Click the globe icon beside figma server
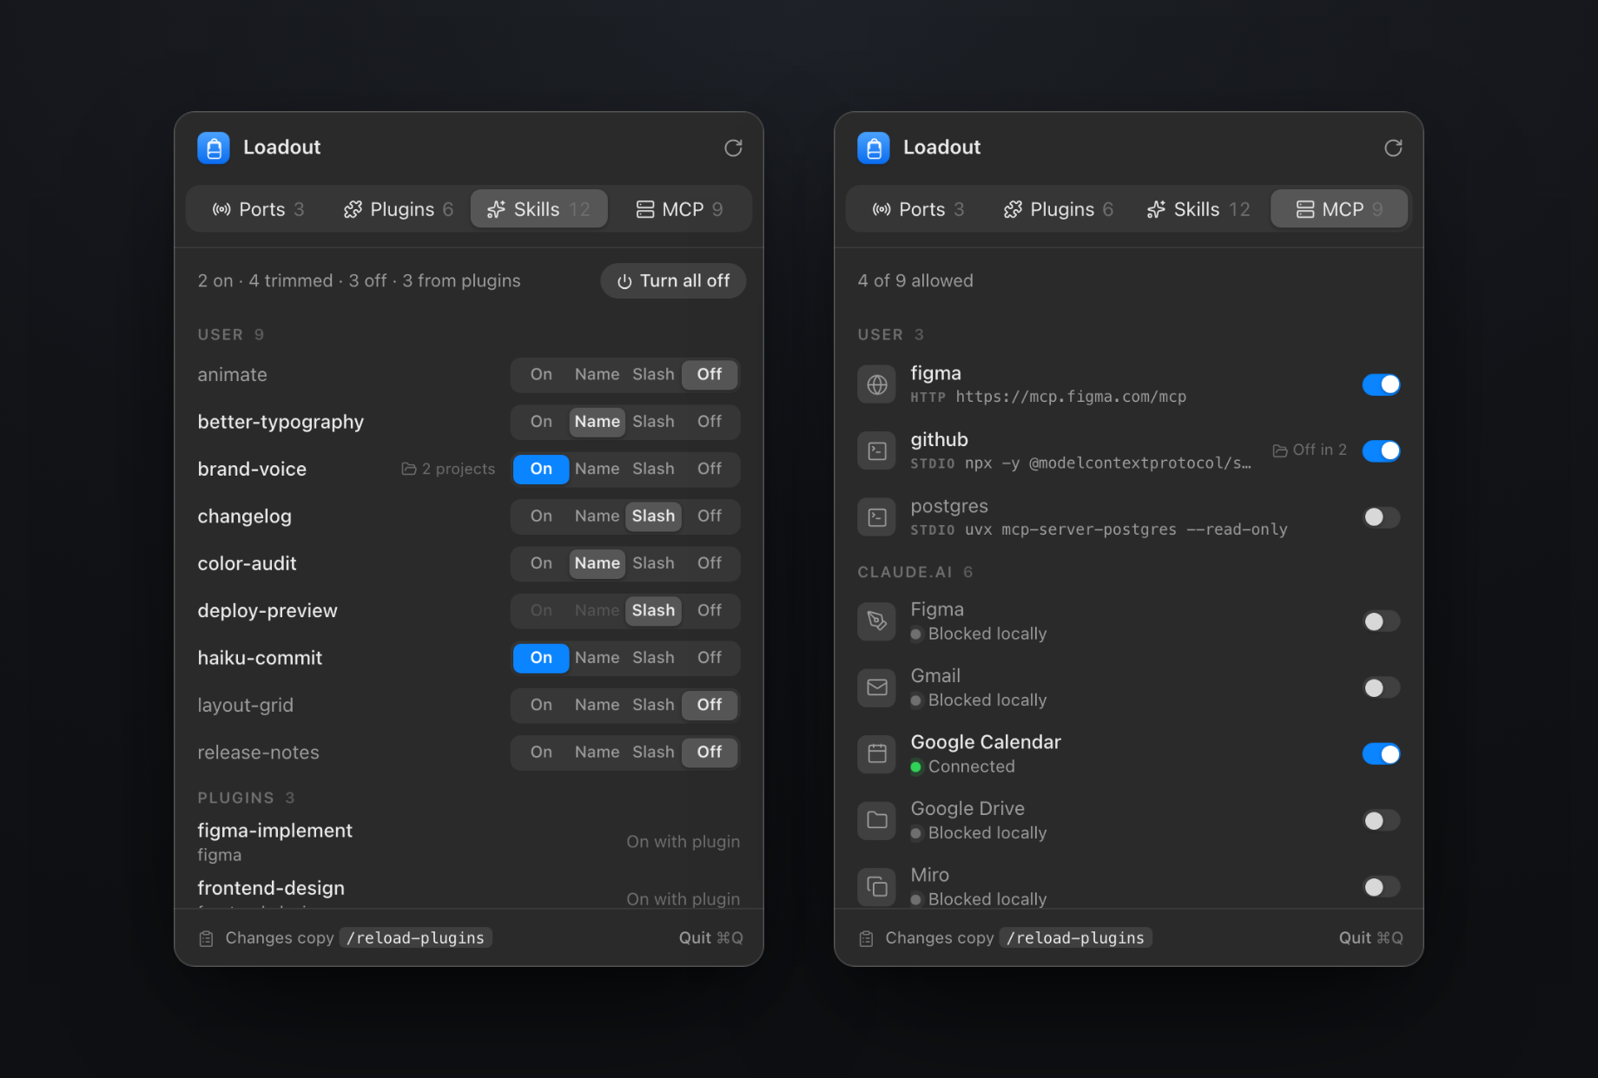 pyautogui.click(x=877, y=385)
